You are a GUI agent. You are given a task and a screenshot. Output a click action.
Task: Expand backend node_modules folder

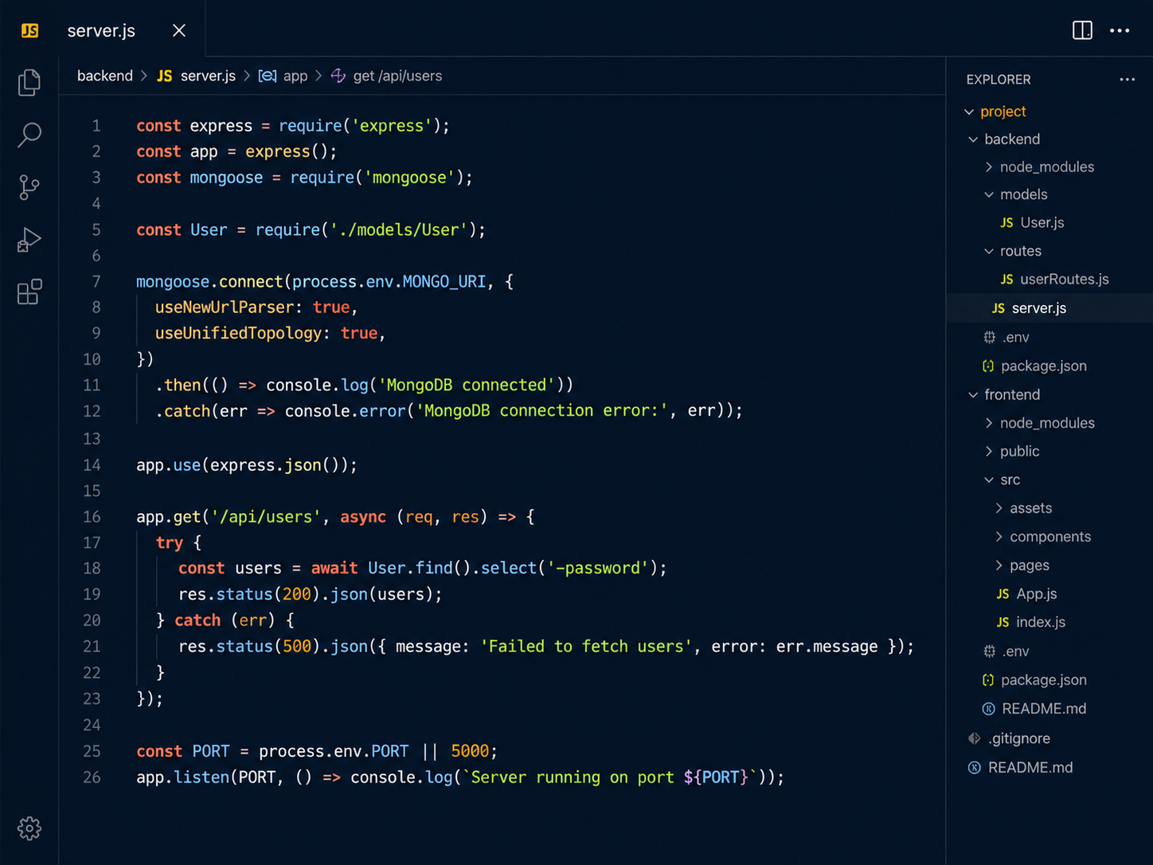click(x=989, y=167)
